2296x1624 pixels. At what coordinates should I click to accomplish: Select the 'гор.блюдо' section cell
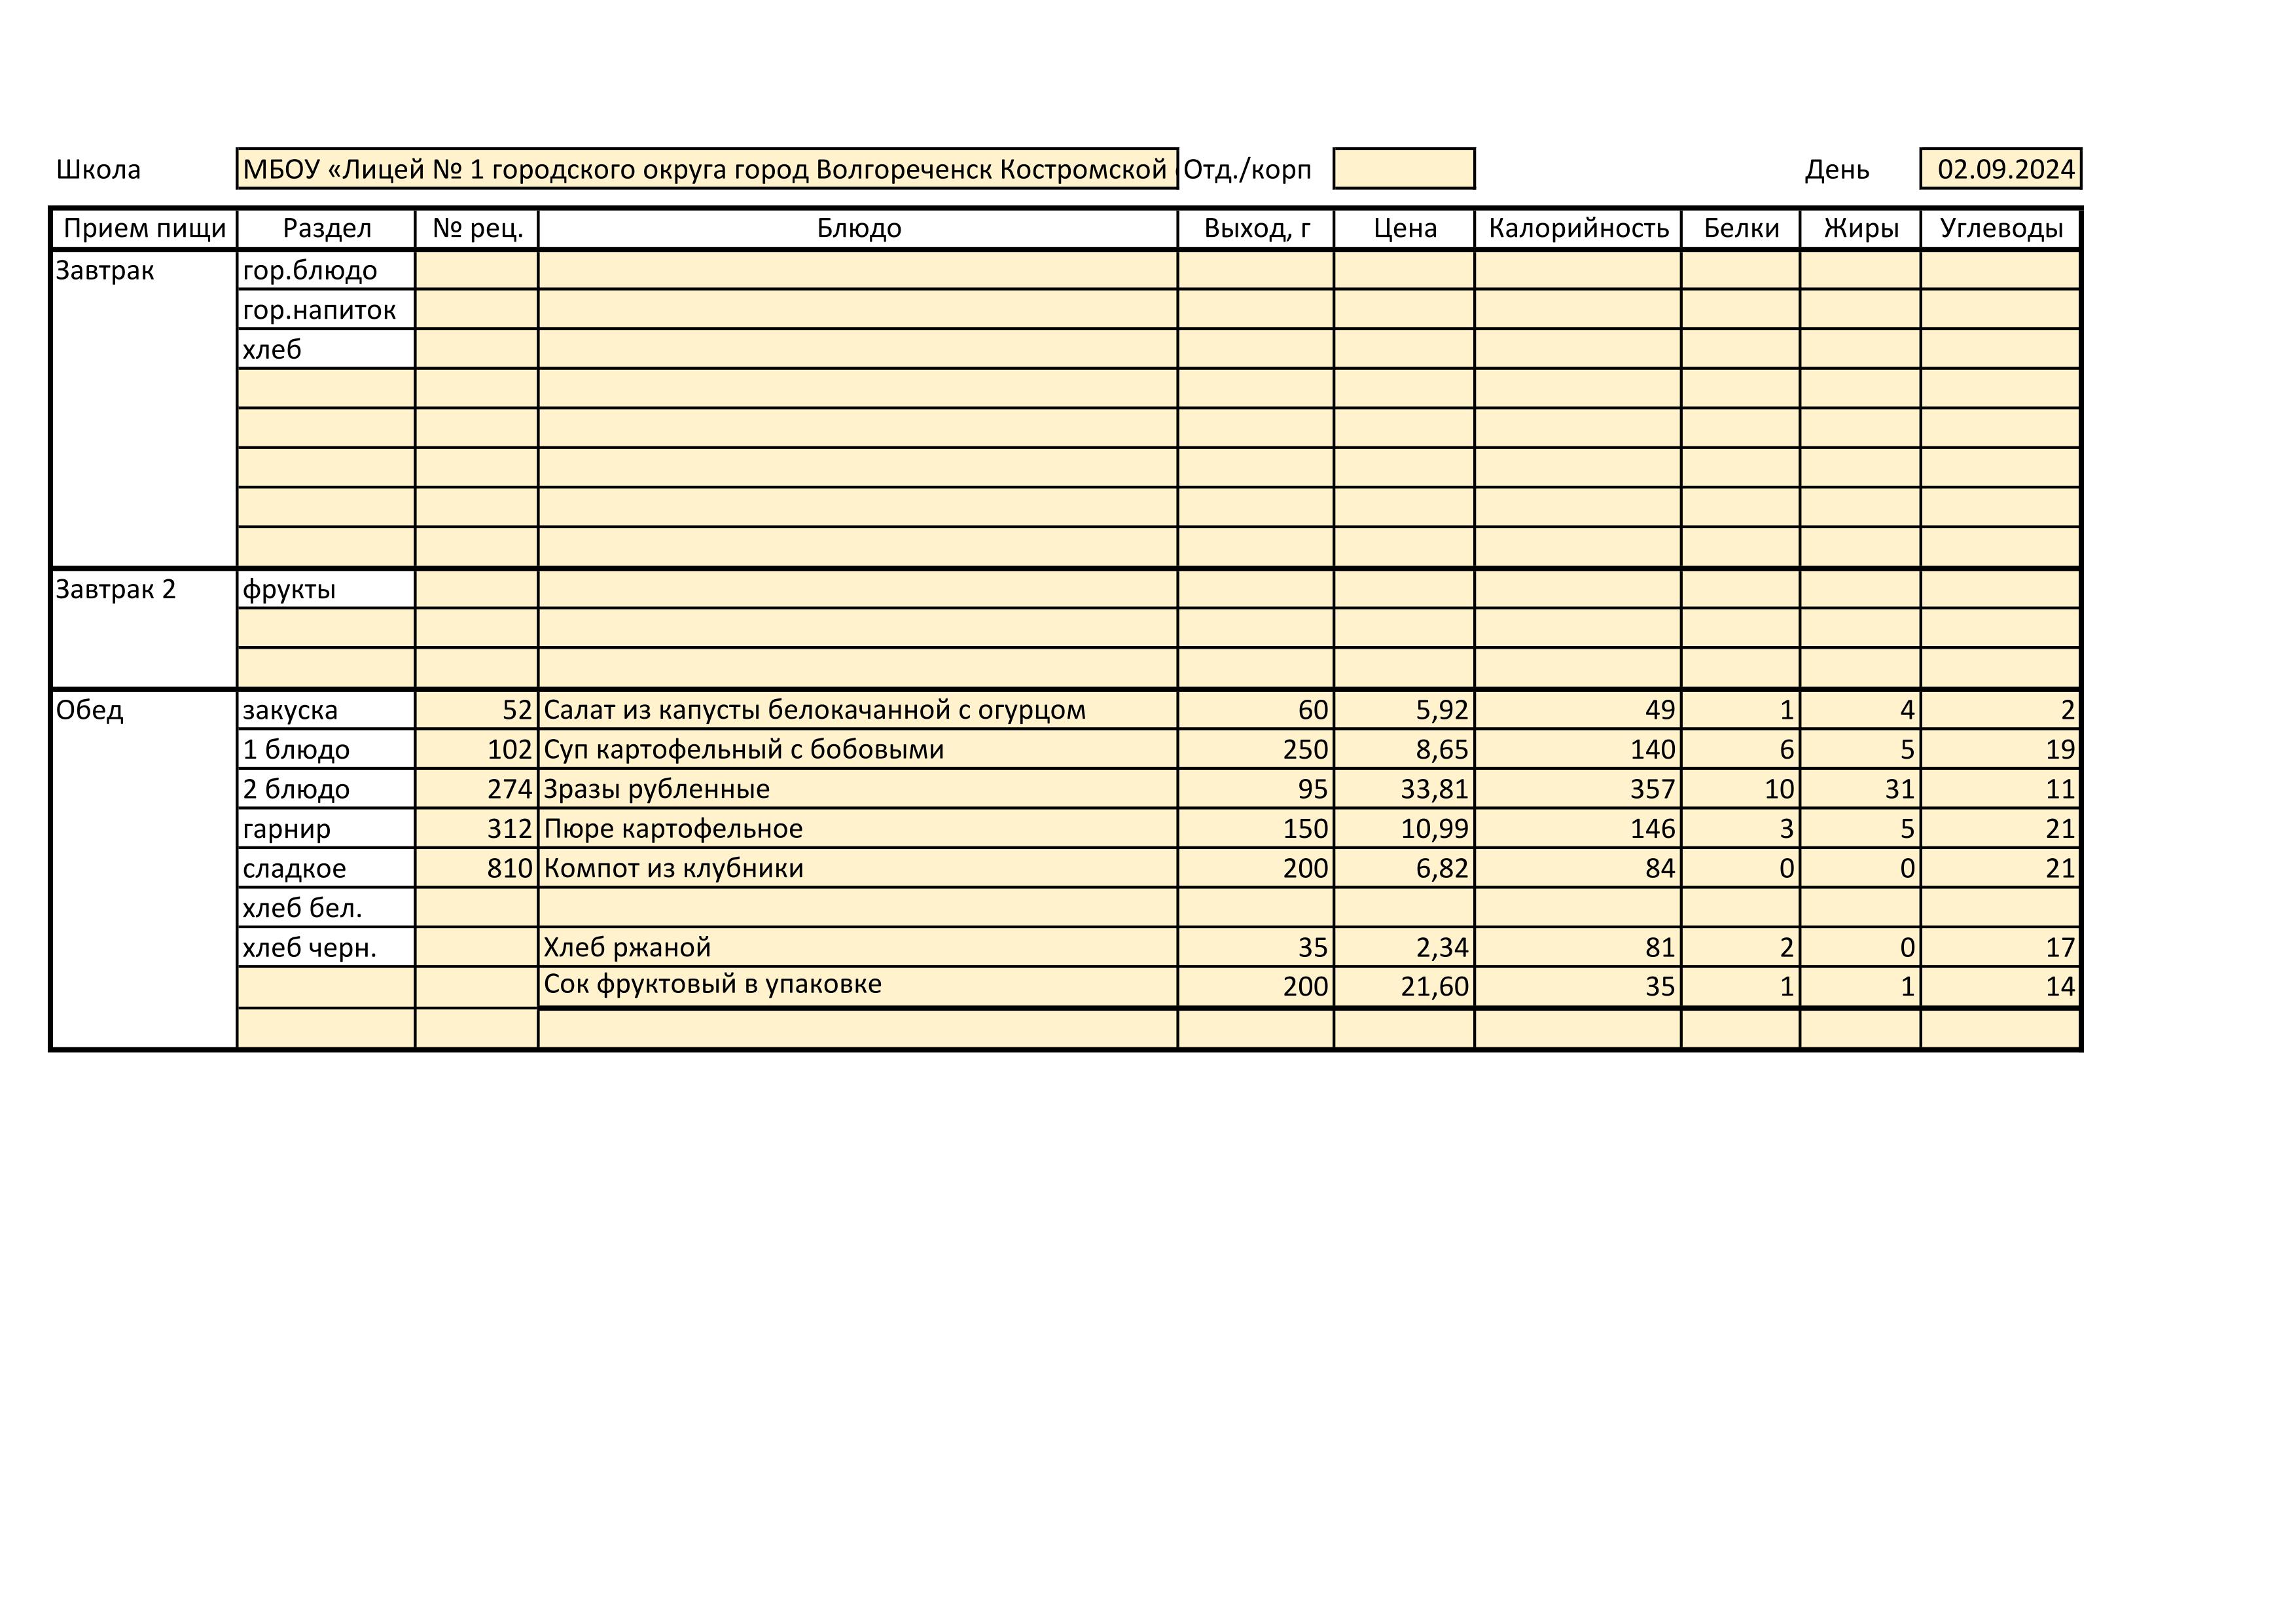click(326, 270)
